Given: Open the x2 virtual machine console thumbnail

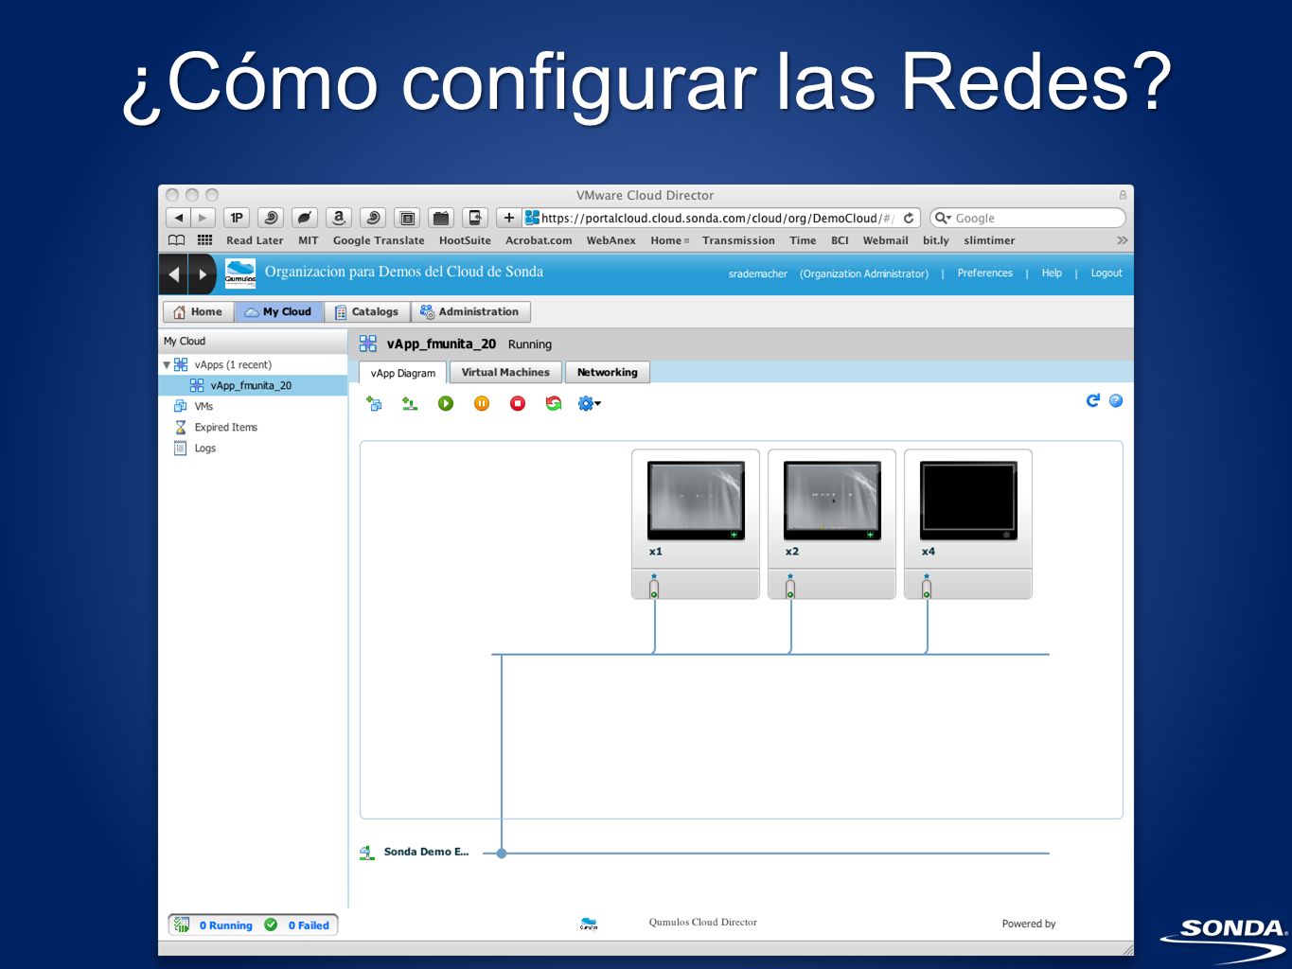Looking at the screenshot, I should pyautogui.click(x=832, y=501).
